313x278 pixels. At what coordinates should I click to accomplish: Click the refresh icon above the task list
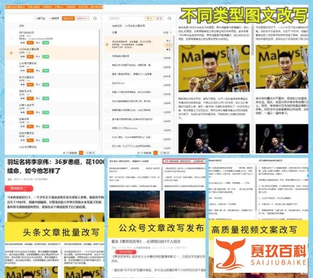click(x=95, y=18)
